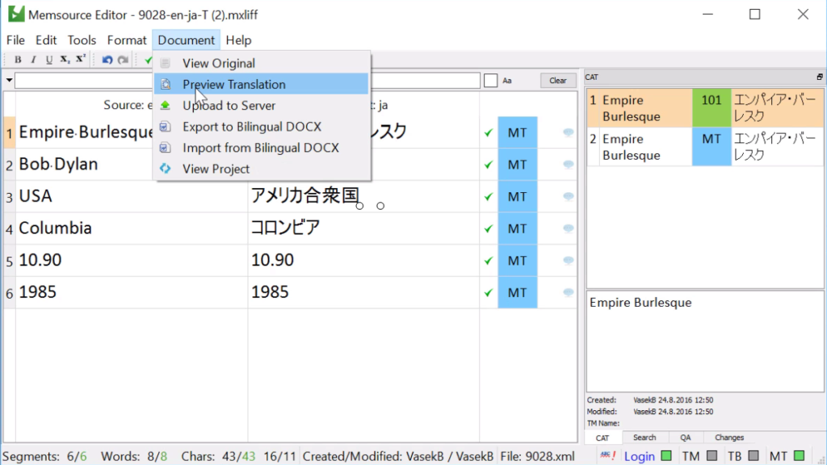This screenshot has height=465, width=827.
Task: Choose Import from Bilingual DOCX entry
Action: pyautogui.click(x=262, y=148)
